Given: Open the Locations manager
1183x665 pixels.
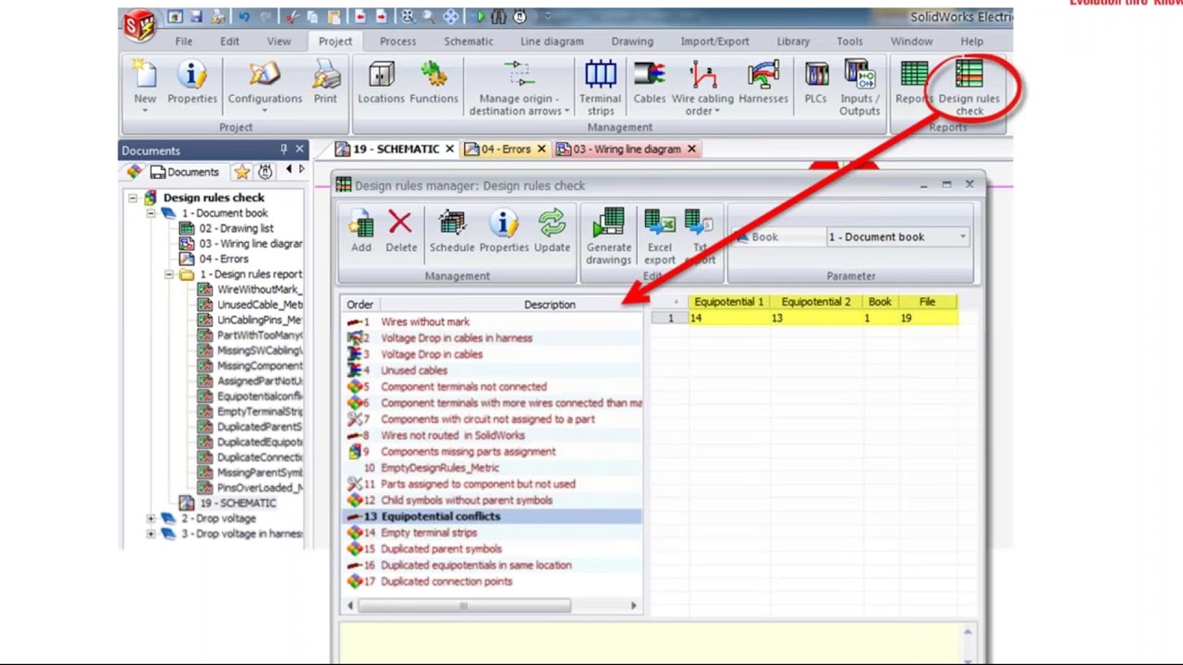Looking at the screenshot, I should tap(381, 84).
